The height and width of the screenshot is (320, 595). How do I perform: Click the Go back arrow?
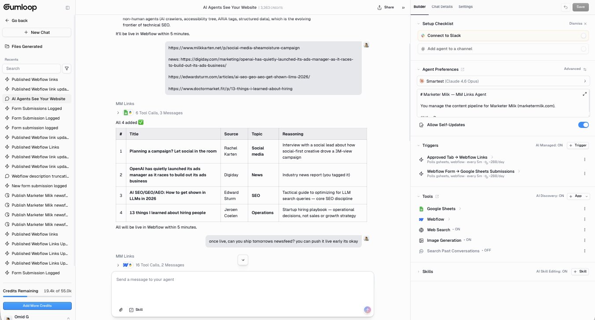7,21
